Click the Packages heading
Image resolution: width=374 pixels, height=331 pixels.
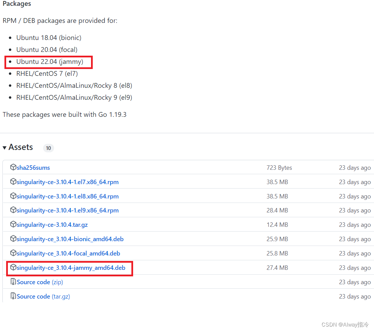(x=17, y=3)
